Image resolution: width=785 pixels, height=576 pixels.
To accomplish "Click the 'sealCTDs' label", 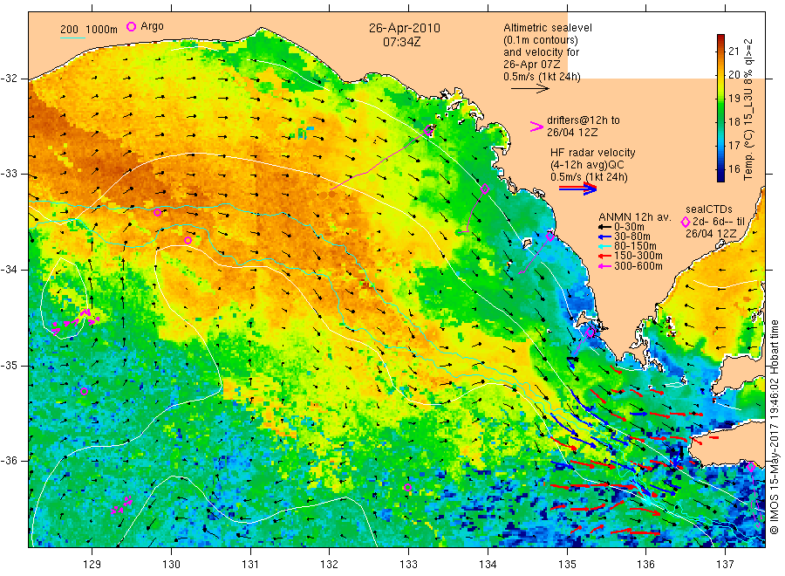I will (x=709, y=209).
